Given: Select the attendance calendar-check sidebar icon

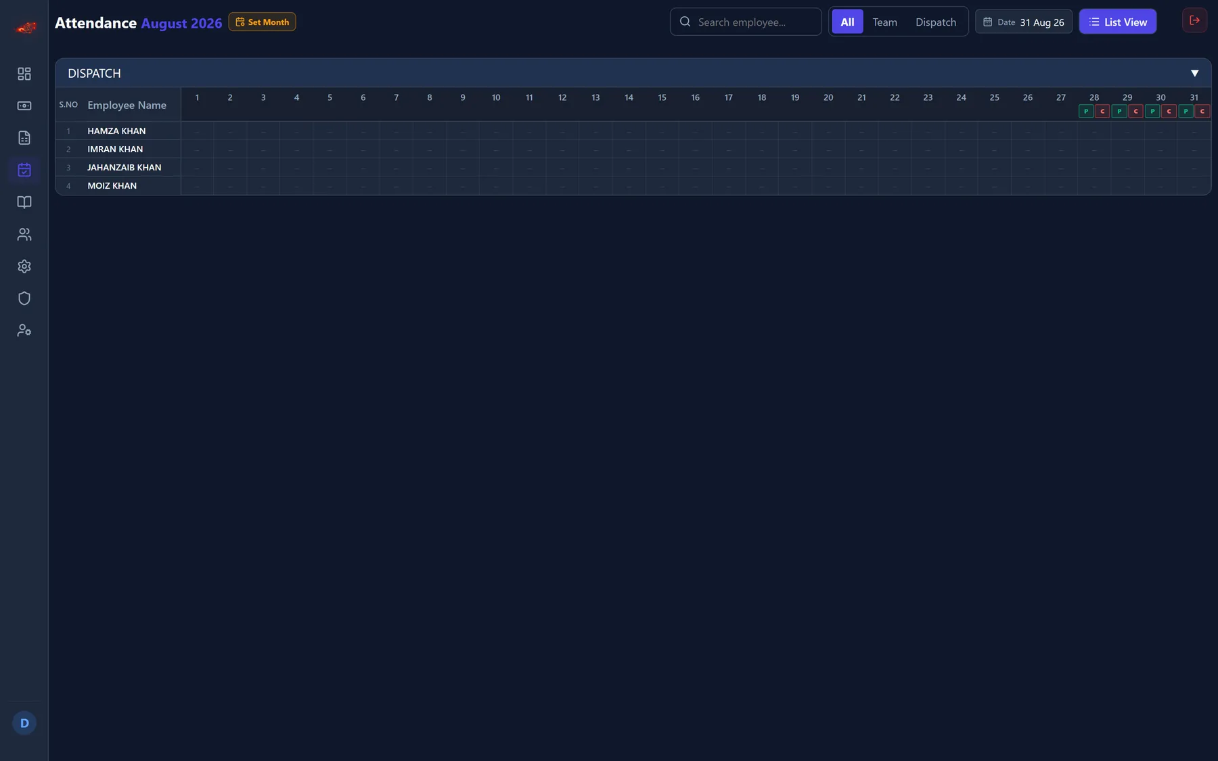Looking at the screenshot, I should (24, 170).
